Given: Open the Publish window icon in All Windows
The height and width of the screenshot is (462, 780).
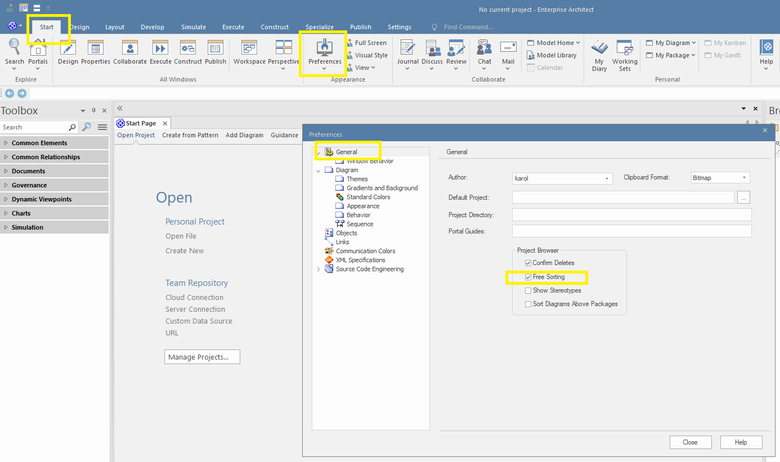Looking at the screenshot, I should [x=216, y=53].
